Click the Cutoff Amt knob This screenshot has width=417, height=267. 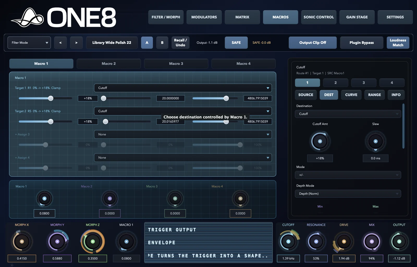320,141
